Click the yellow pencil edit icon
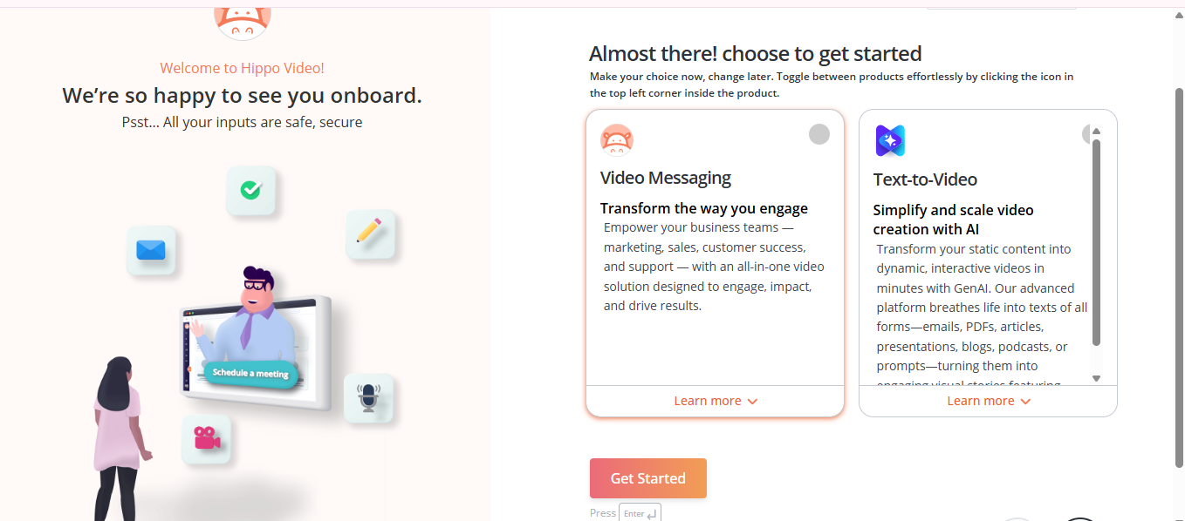The height and width of the screenshot is (521, 1185). (371, 233)
